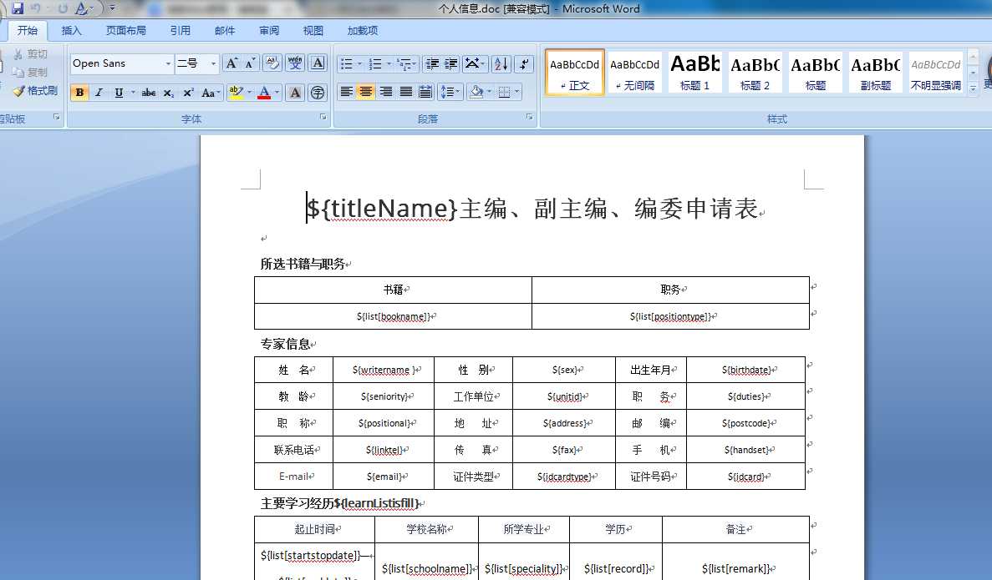Select the 无间隔 (No Spacing) style

tap(634, 72)
